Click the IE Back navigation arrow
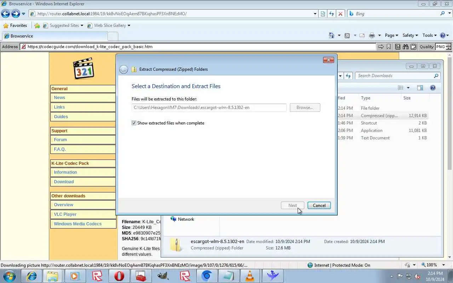 pyautogui.click(x=5, y=14)
